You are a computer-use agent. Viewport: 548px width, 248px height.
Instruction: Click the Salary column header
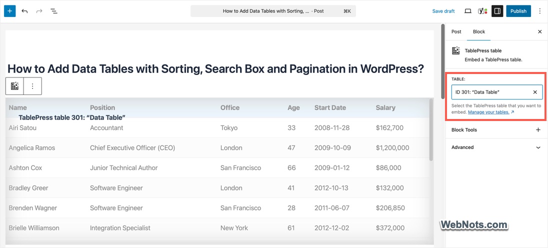coord(385,107)
